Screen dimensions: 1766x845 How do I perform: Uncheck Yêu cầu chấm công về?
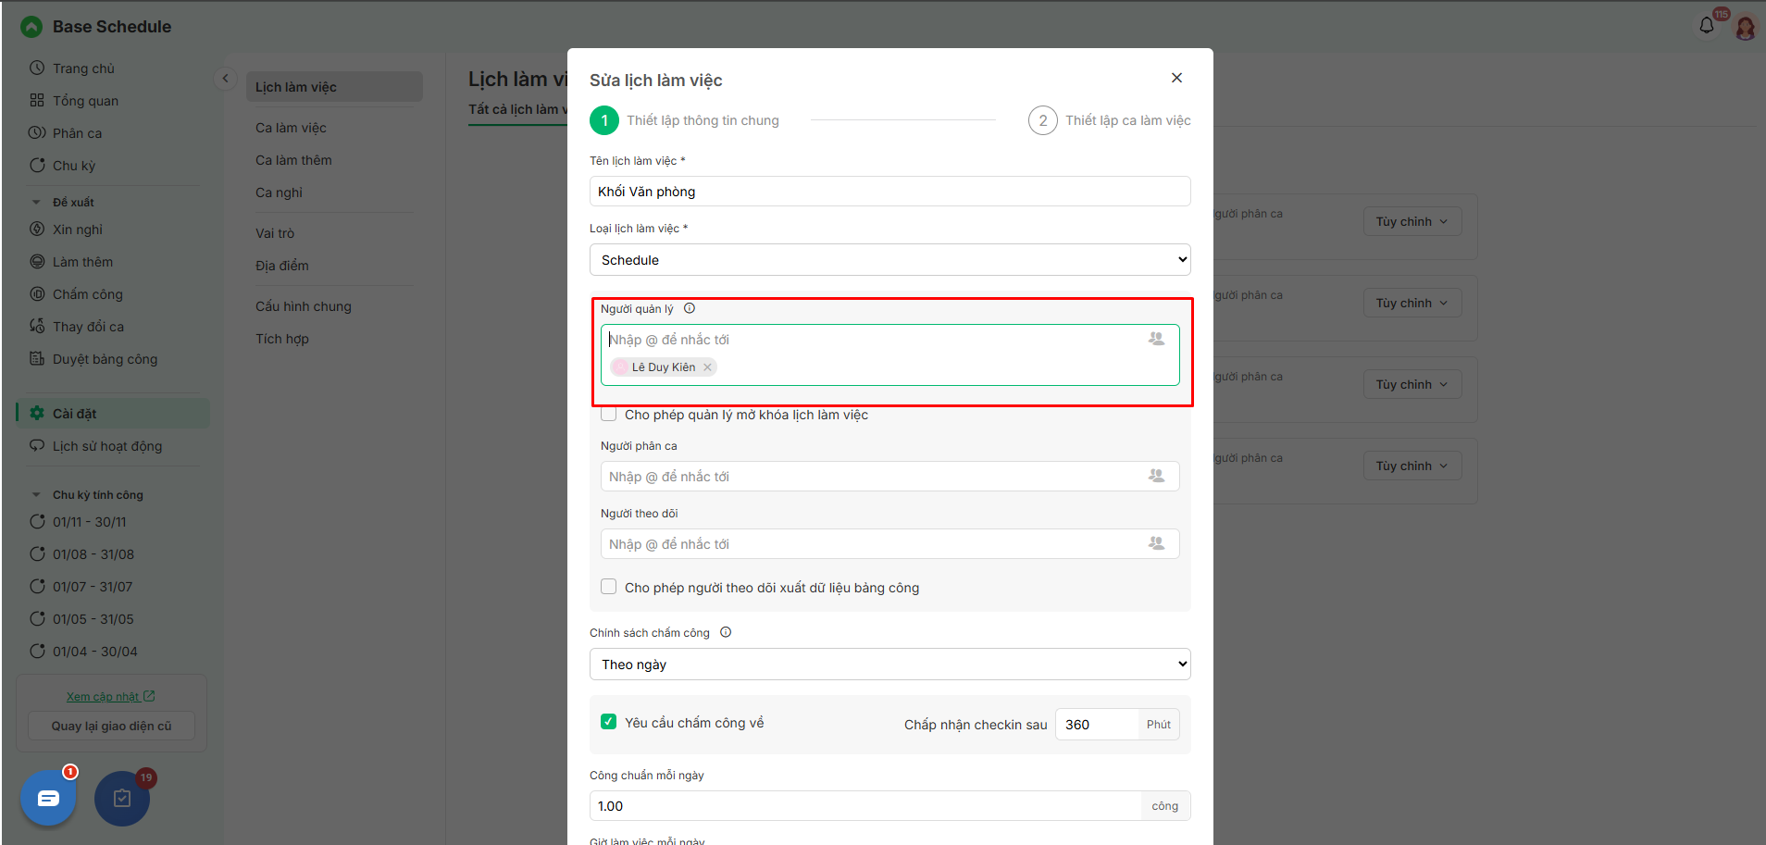click(x=609, y=722)
